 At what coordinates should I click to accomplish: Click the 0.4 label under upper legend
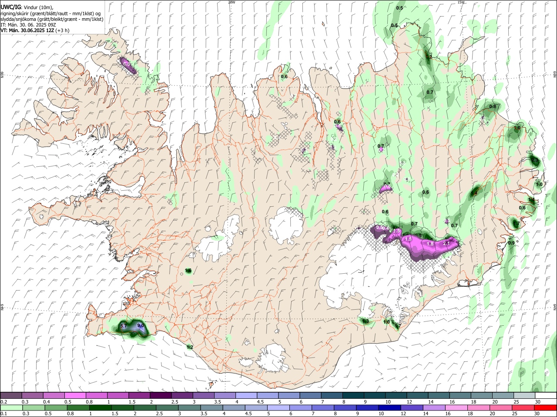tap(47, 402)
